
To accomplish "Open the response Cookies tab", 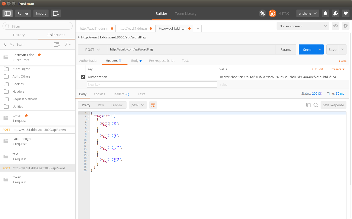I will [99, 94].
